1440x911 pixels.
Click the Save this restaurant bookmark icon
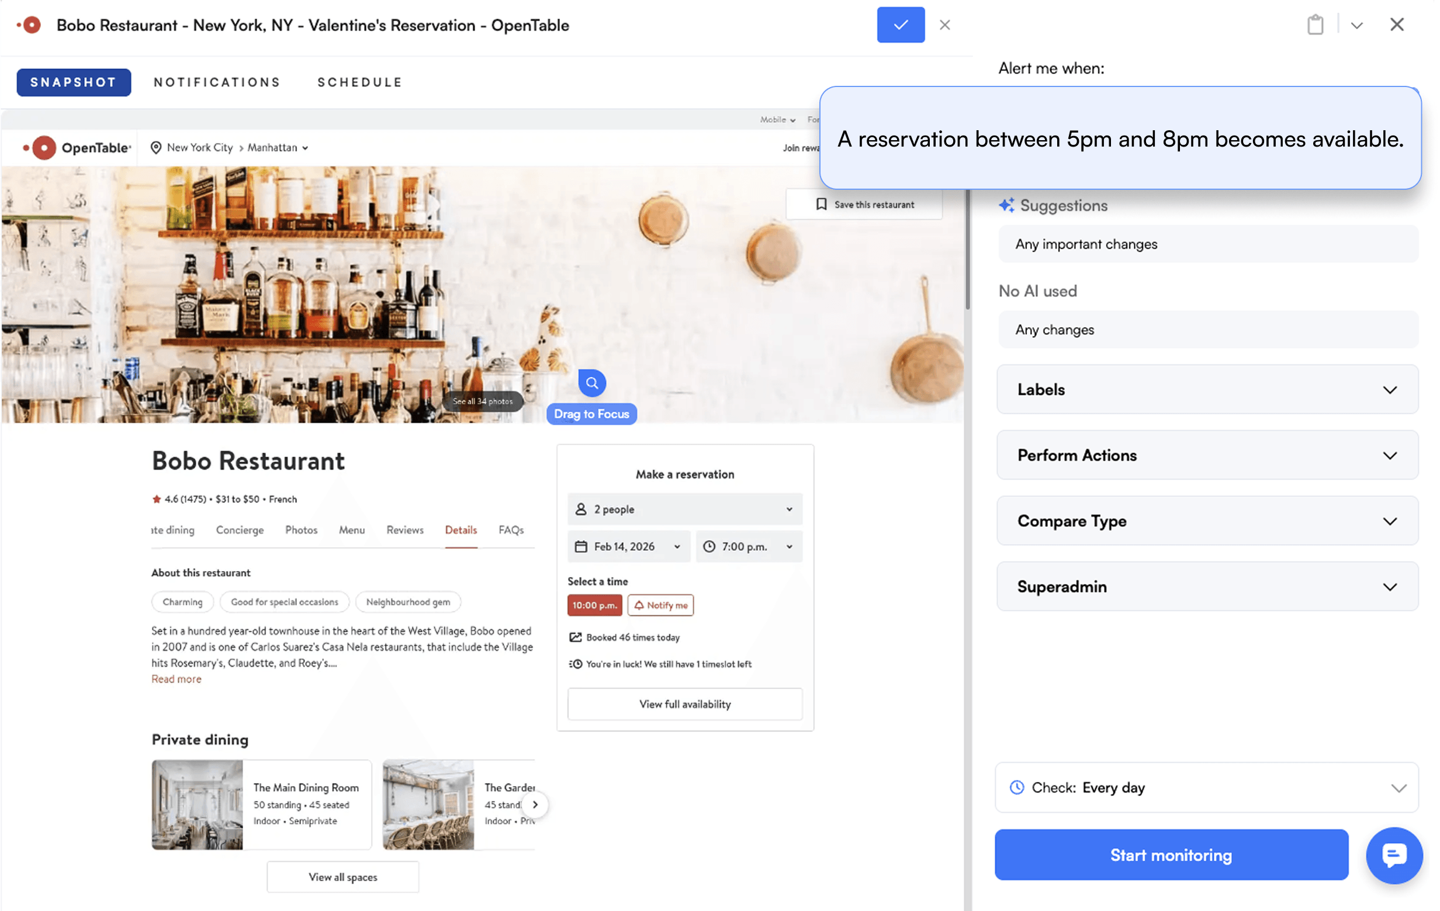[822, 204]
